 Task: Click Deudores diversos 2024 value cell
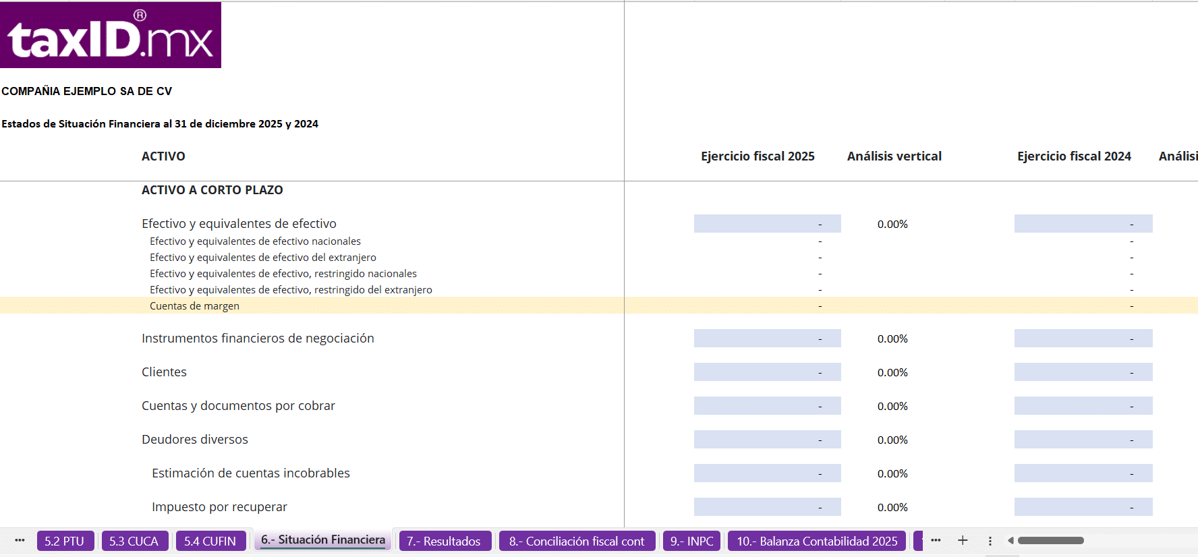pyautogui.click(x=1083, y=440)
